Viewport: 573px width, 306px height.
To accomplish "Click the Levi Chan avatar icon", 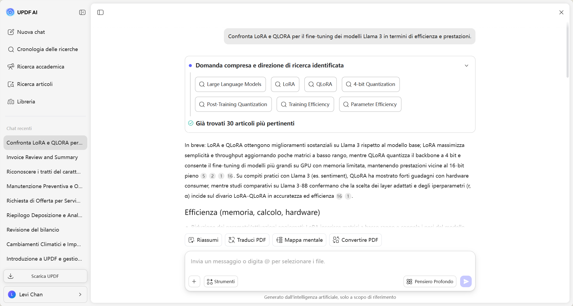I will click(12, 294).
